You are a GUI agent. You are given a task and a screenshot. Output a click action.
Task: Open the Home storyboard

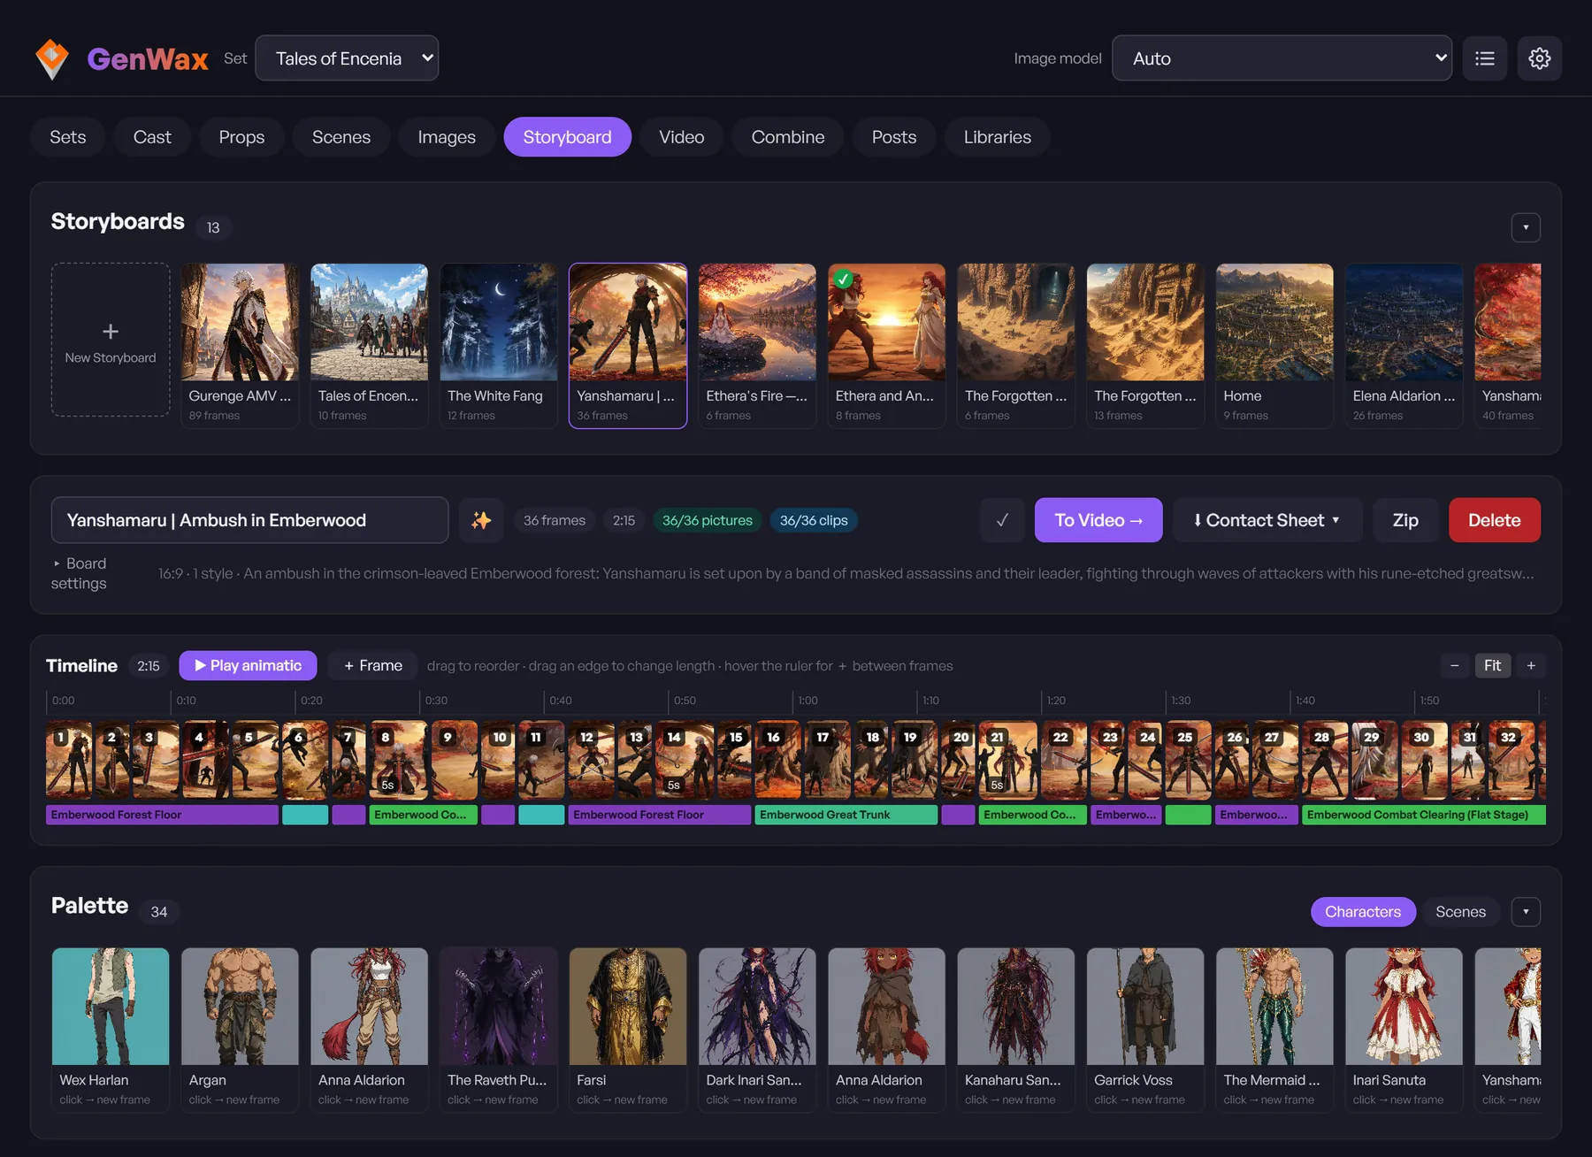(1274, 345)
